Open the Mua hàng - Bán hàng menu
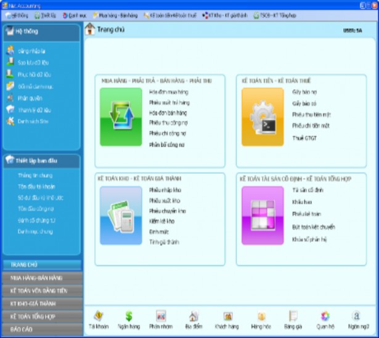 click(118, 14)
